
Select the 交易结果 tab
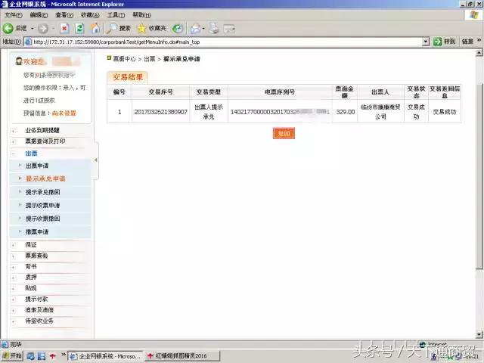pos(128,77)
